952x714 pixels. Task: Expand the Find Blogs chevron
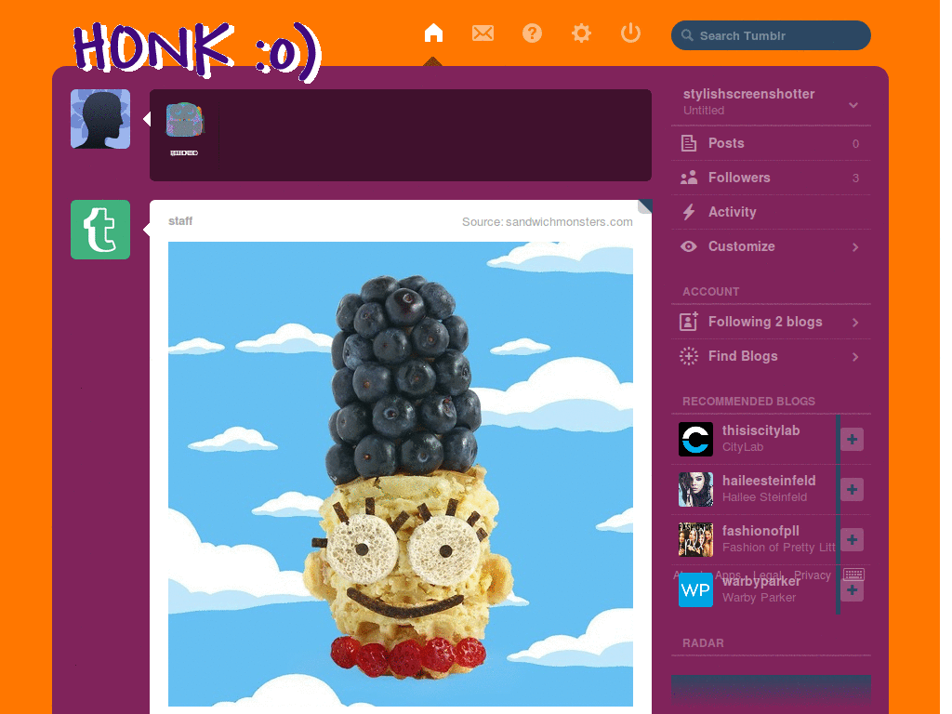click(855, 357)
